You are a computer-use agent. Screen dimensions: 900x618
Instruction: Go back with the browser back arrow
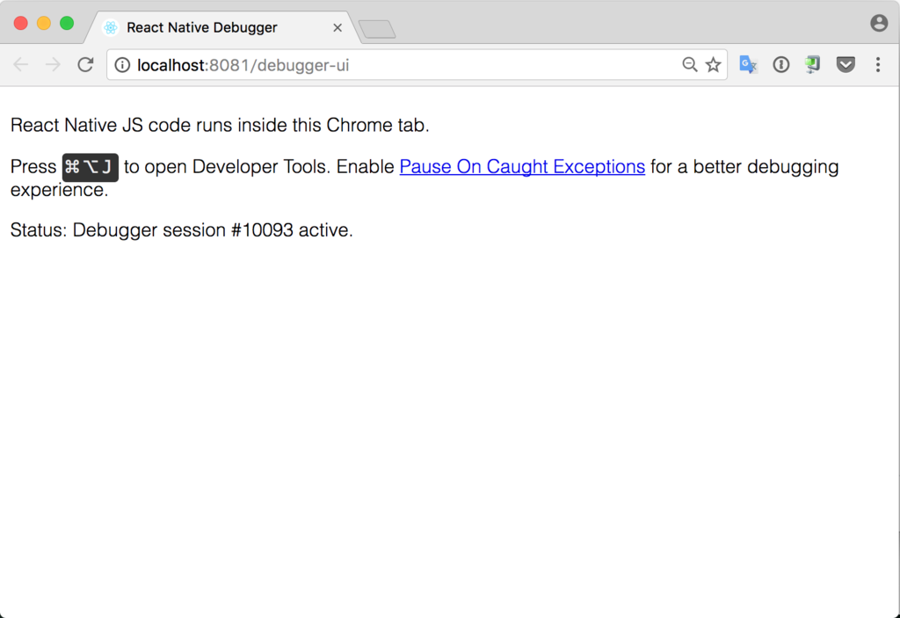(21, 65)
